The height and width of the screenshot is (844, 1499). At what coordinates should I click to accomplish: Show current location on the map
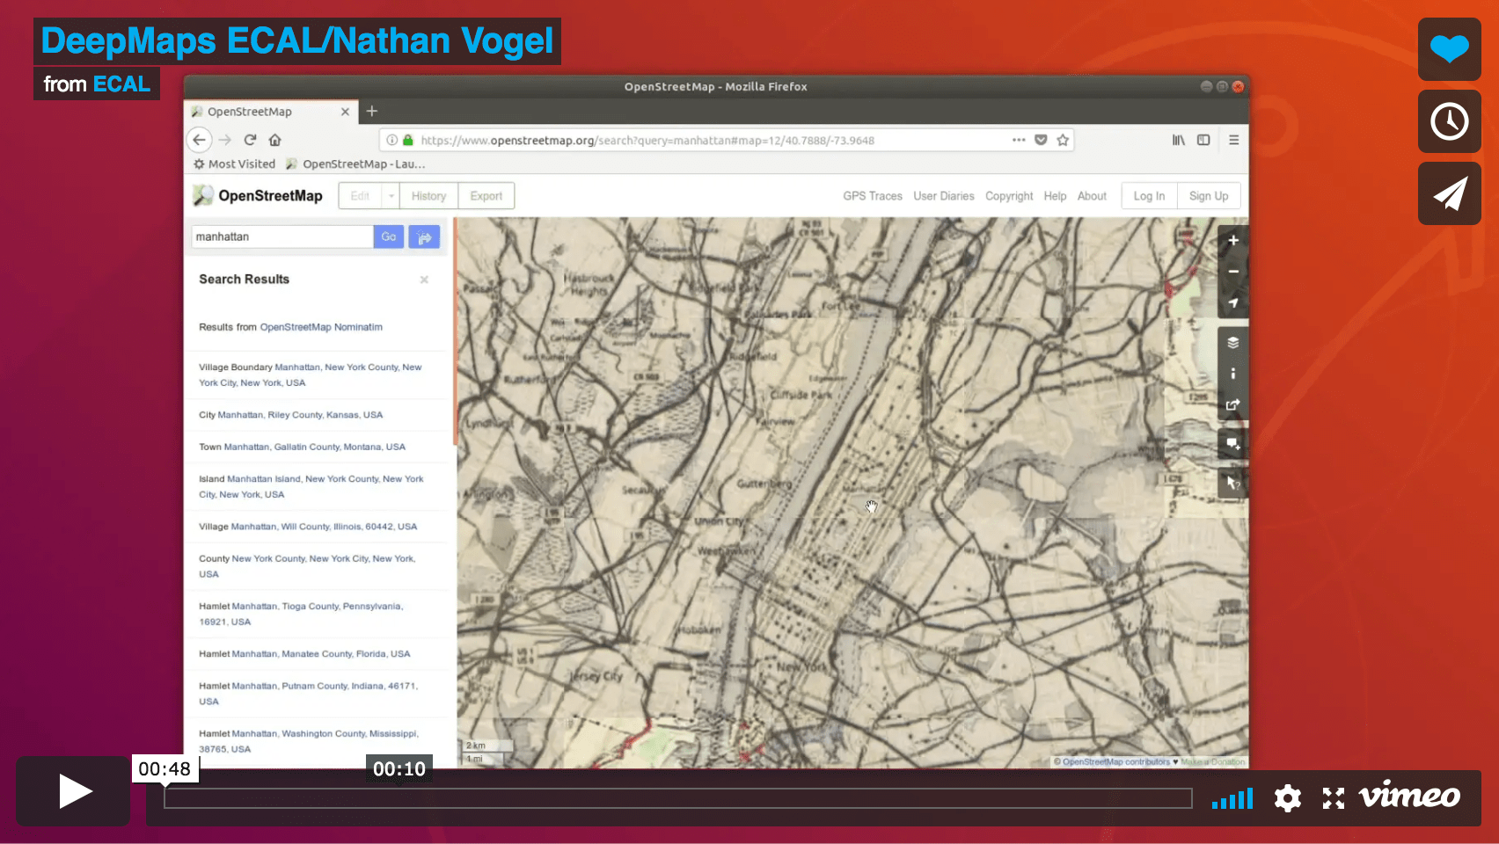(x=1232, y=302)
